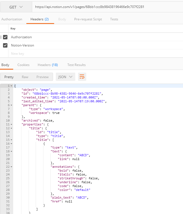The height and width of the screenshot is (214, 183).
Task: Collapse the "text" object at line 18
Action: (12, 151)
